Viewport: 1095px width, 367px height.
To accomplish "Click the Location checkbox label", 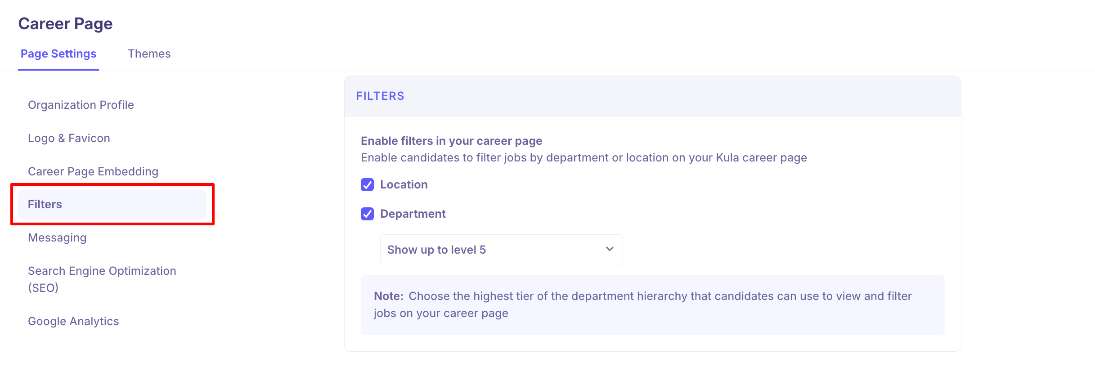I will 404,185.
